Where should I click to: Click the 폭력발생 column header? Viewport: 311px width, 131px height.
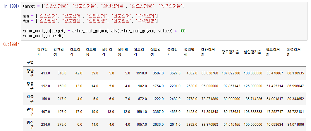click(x=189, y=52)
